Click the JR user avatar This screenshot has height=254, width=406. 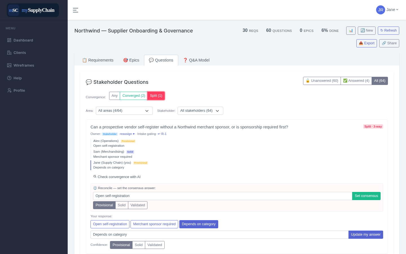tap(381, 10)
